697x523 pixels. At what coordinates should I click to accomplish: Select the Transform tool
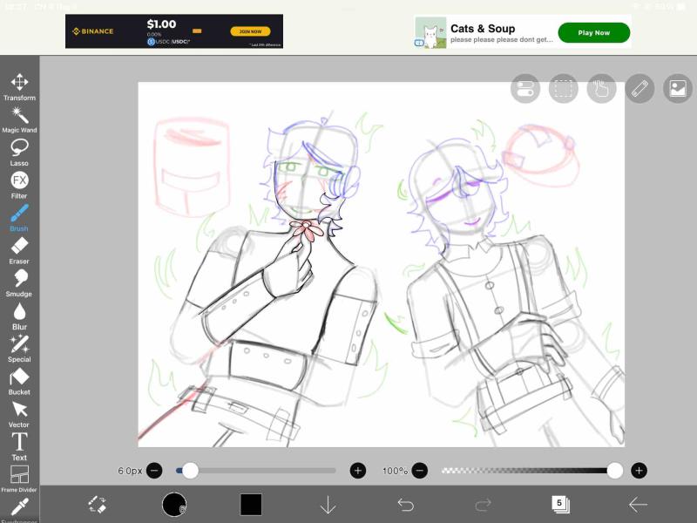click(19, 86)
